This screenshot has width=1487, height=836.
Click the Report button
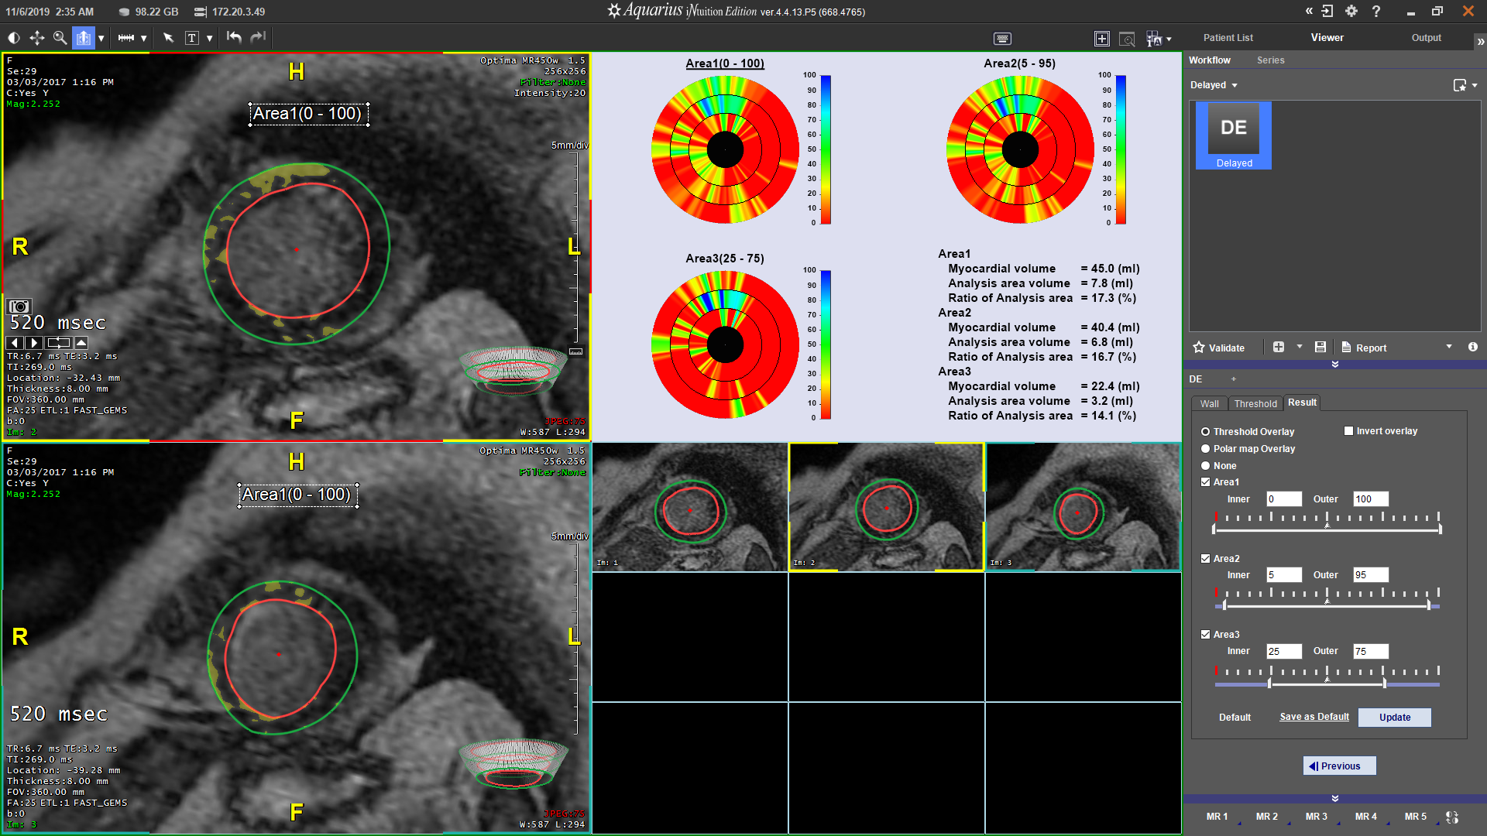pyautogui.click(x=1364, y=347)
